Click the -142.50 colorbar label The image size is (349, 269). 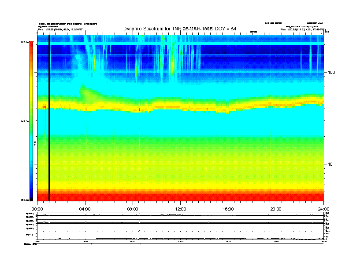(24, 121)
